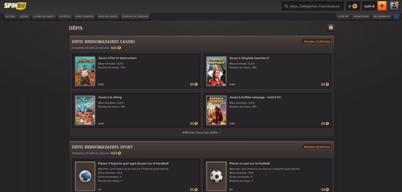The width and height of the screenshot is (402, 192).
Task: Click the 0/150 progress on Fairytale Beauties 2
Action: [x=232, y=85]
